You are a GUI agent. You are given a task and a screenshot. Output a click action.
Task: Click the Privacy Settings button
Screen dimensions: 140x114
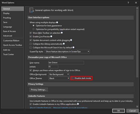[x=39, y=90]
